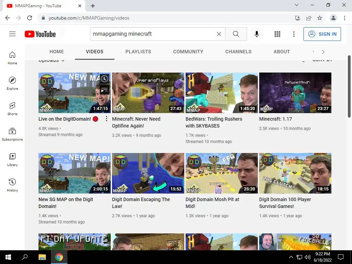Open Digit Domain 100 Player Survival Games! title
Image resolution: width=352 pixels, height=264 pixels.
(x=285, y=203)
